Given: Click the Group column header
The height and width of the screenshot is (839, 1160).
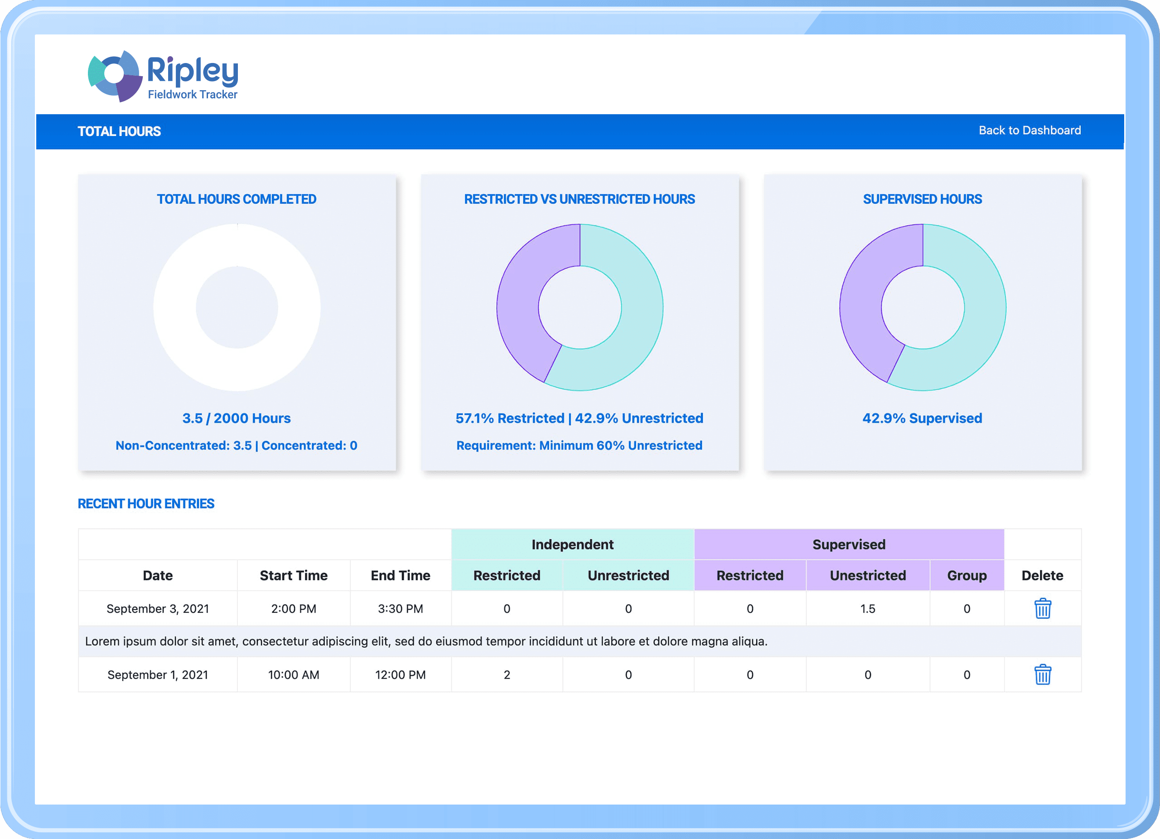Looking at the screenshot, I should 967,575.
